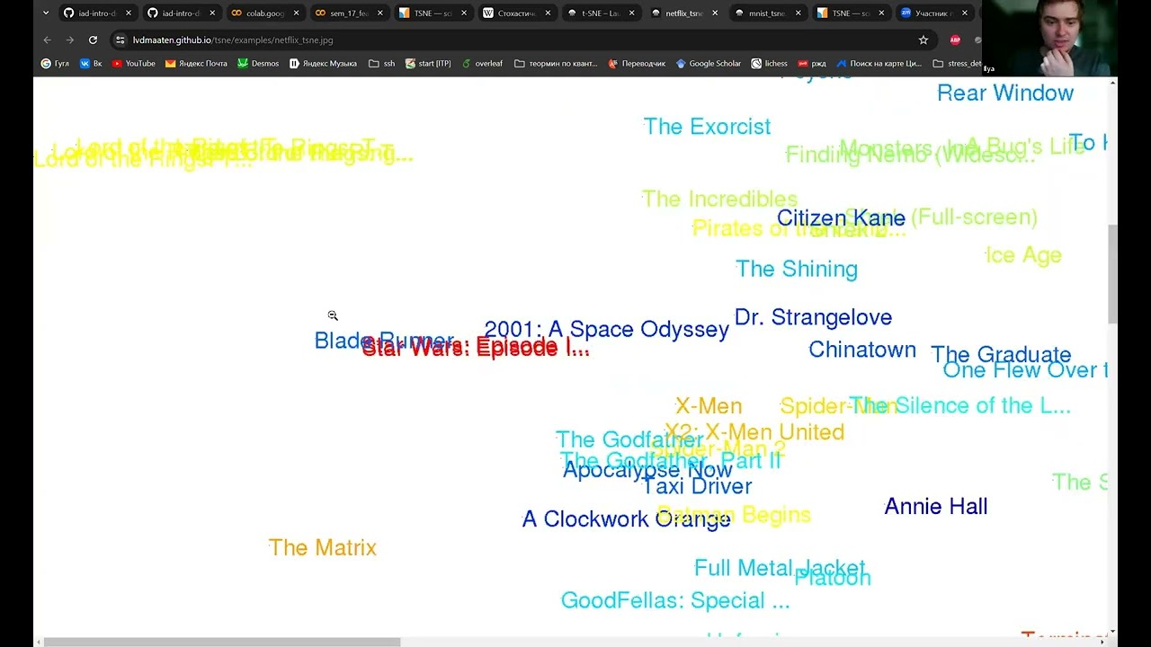Click the 'Annie Hall' label
The height and width of the screenshot is (647, 1151).
tap(936, 507)
